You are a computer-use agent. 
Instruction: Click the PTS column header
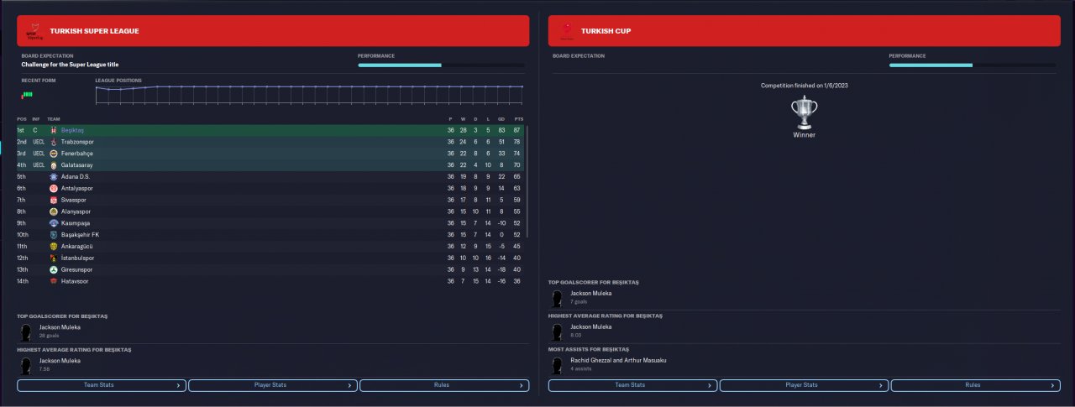tap(519, 119)
